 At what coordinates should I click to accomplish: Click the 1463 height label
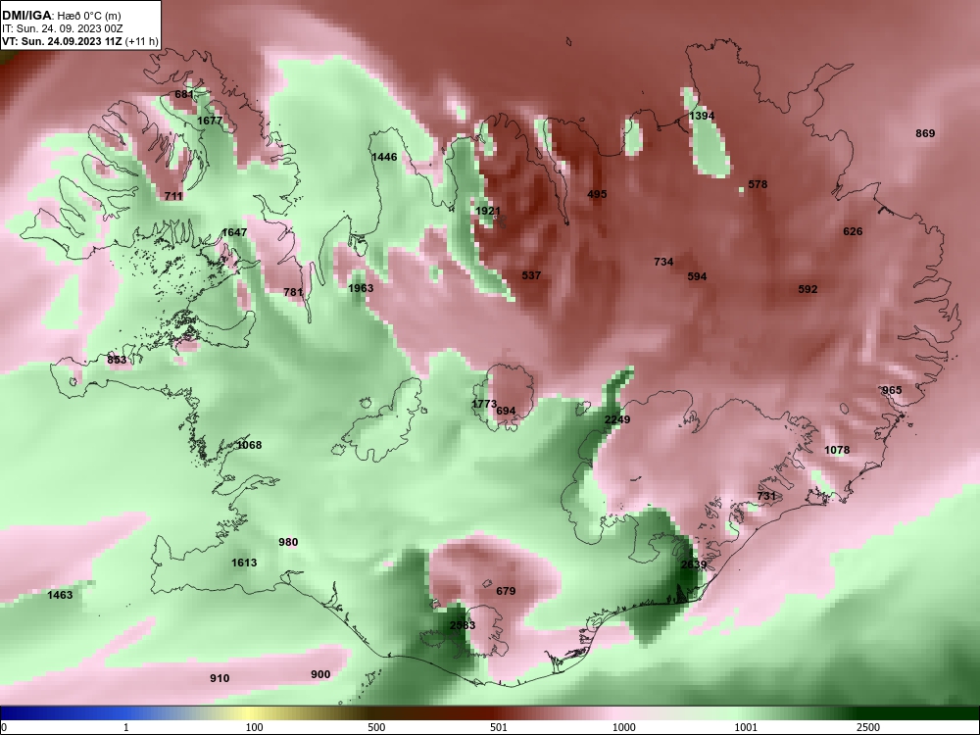point(60,595)
